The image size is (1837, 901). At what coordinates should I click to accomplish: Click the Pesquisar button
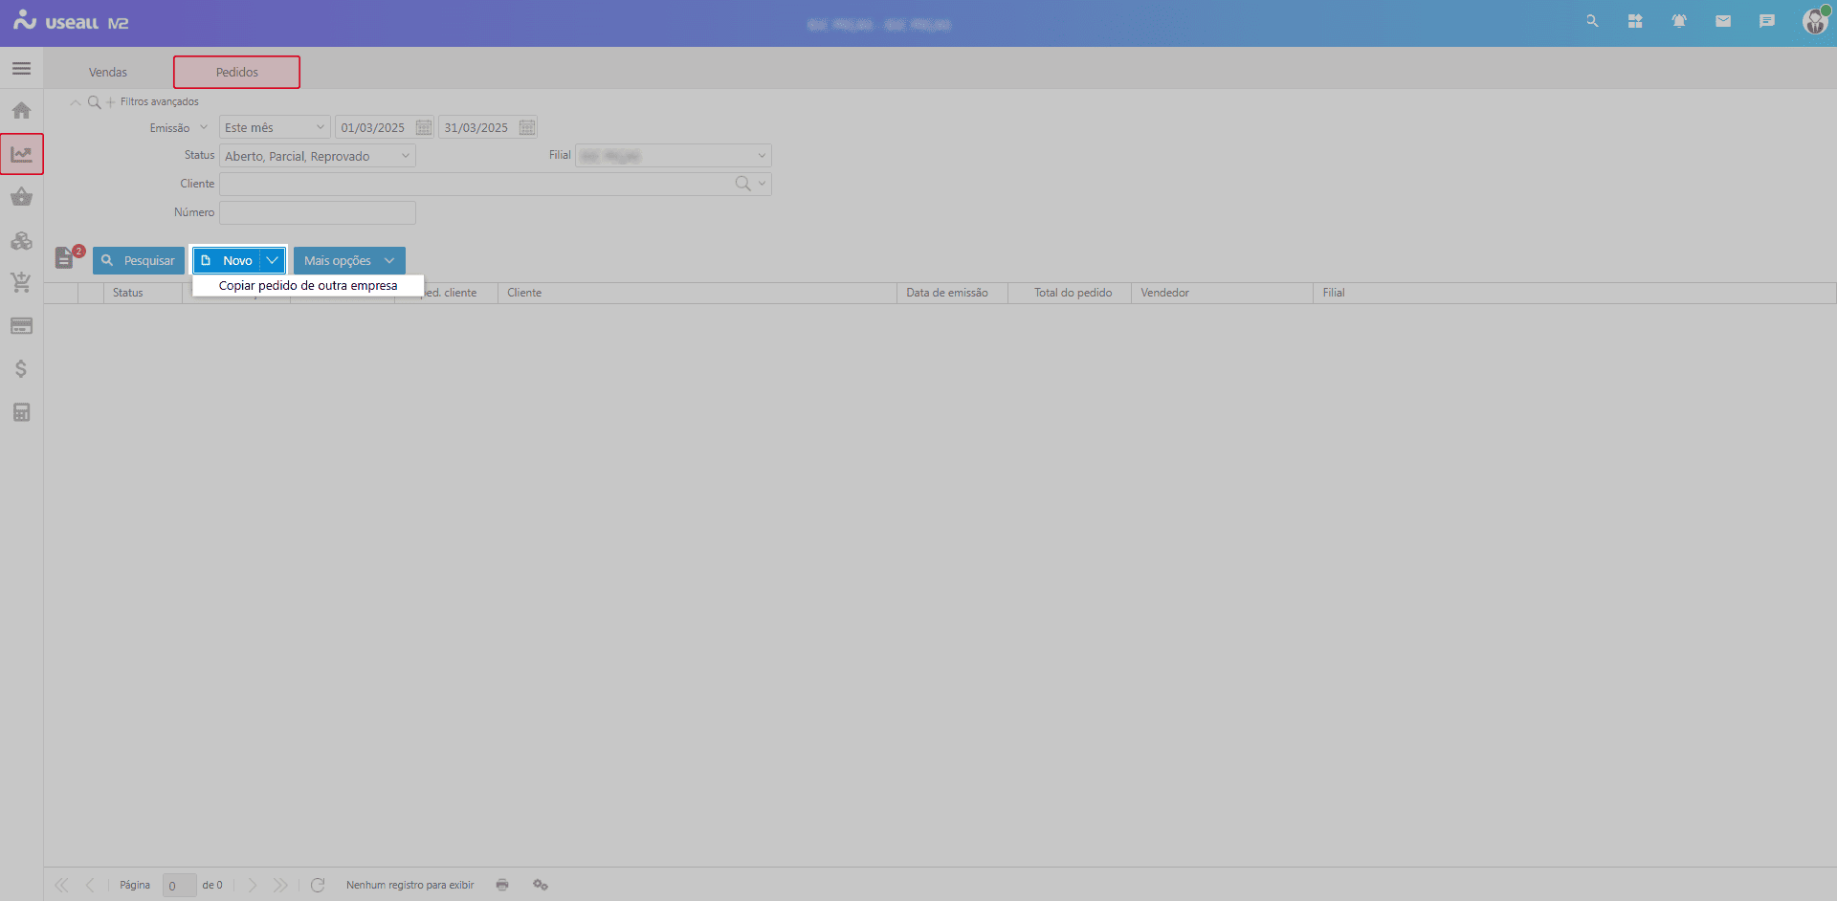(139, 260)
